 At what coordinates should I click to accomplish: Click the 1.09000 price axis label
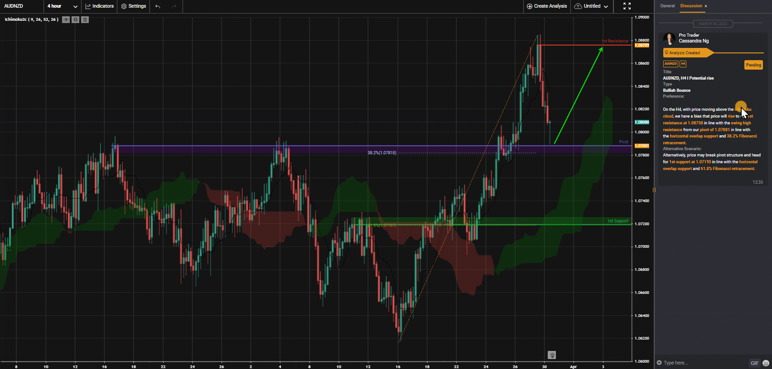tap(642, 17)
